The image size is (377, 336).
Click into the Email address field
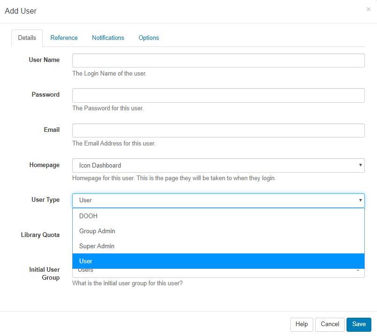218,130
